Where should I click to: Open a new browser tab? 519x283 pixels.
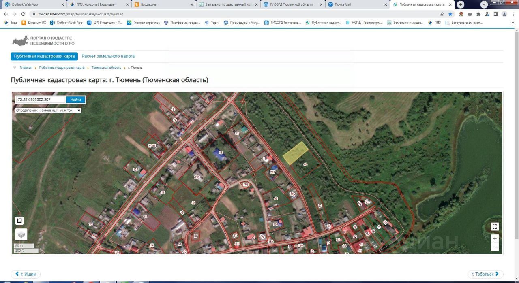(x=461, y=4)
